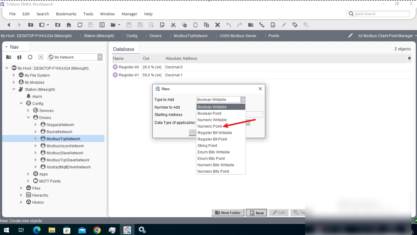Click the UG65-Modbus-Server breadcrumb
Screen dimensions: 417x235
[x=238, y=36]
